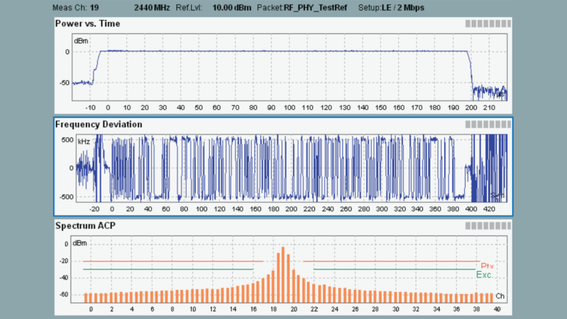Click the 2440 MHz frequency value
Image resolution: width=567 pixels, height=319 pixels.
152,8
